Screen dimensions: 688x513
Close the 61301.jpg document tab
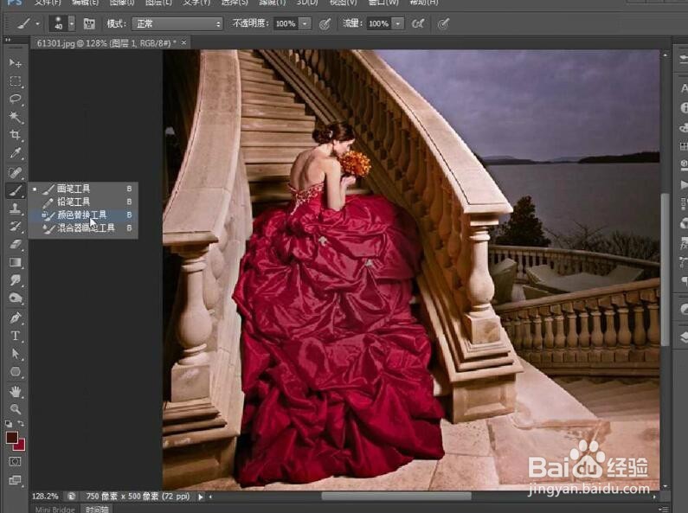point(183,42)
